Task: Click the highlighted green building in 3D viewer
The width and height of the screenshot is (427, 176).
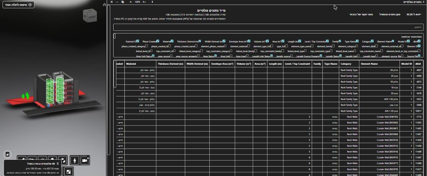Action: pos(54,91)
